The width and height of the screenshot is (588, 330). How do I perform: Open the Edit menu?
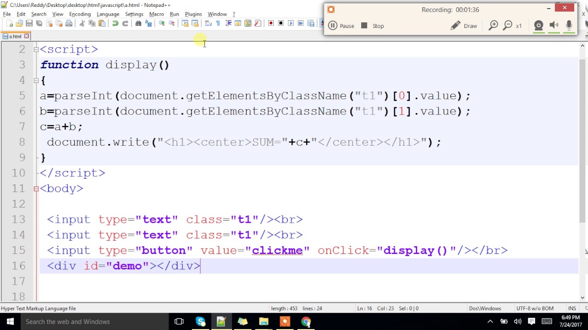point(21,14)
